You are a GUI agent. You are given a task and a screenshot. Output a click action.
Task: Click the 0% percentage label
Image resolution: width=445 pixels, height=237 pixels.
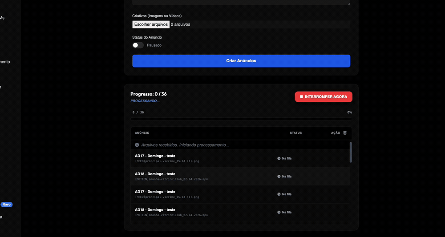point(349,112)
